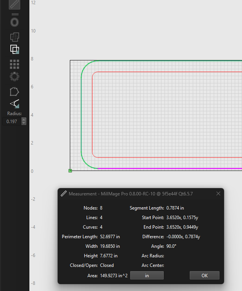242x291 pixels.
Task: Click the Radius value input field
Action: click(x=12, y=122)
